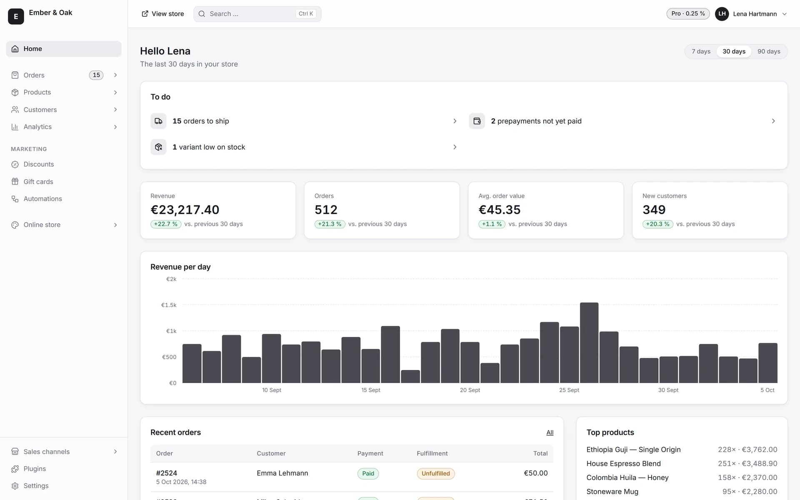Click the Unfulfilled badge on order #2524
This screenshot has width=800, height=500.
coord(435,473)
